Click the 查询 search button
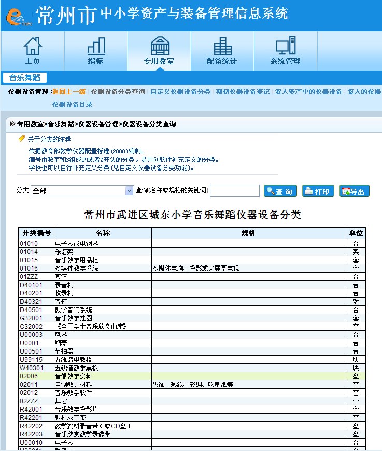Image resolution: width=382 pixels, height=451 pixels. tap(280, 191)
